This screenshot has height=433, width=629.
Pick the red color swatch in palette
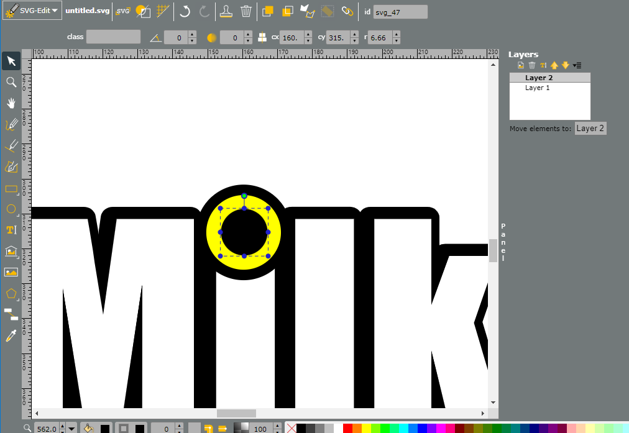pyautogui.click(x=347, y=428)
